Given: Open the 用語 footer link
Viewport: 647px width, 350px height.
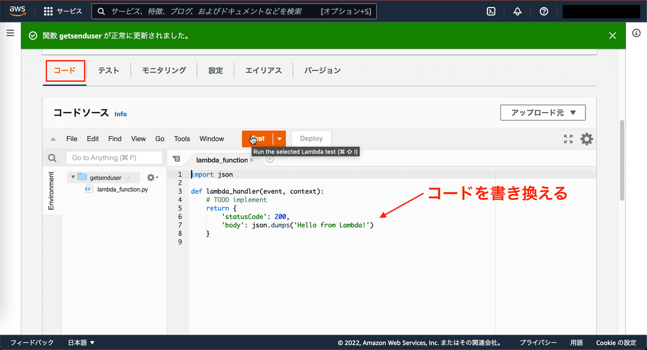Looking at the screenshot, I should click(576, 342).
